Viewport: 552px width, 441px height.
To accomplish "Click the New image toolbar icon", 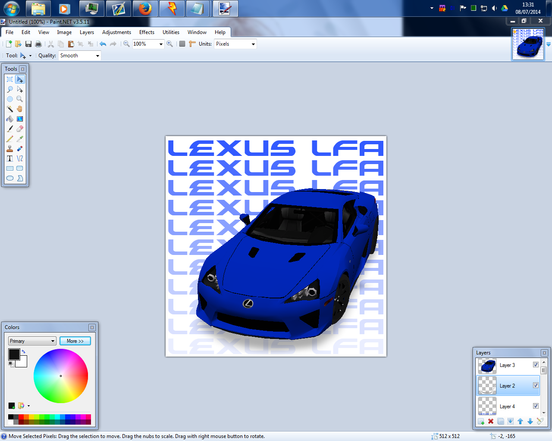I will [9, 44].
